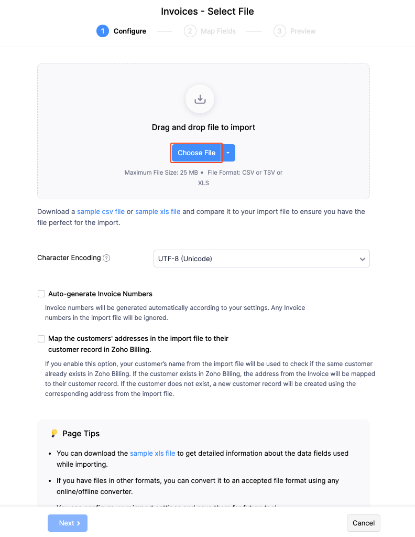Click step 1 Configure circle icon
This screenshot has width=415, height=537.
pyautogui.click(x=103, y=31)
